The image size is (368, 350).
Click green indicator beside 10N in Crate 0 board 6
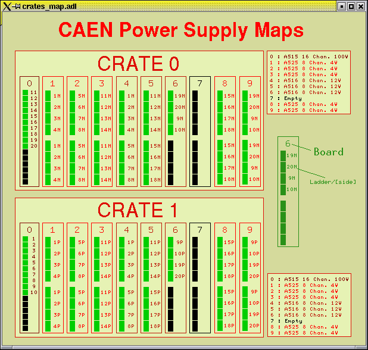171,130
